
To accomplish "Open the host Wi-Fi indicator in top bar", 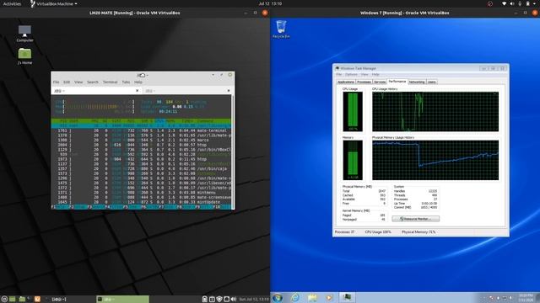I will click(505, 3).
